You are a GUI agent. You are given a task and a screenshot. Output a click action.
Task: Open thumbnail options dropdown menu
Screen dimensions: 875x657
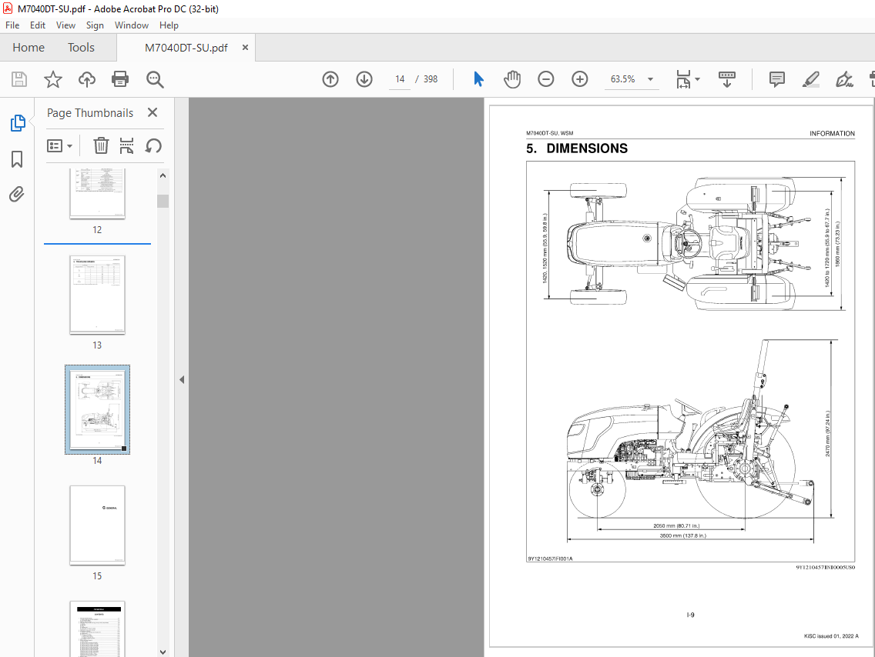60,146
